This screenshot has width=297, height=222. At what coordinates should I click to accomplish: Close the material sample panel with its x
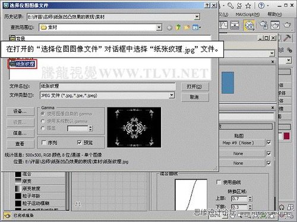(x=273, y=62)
